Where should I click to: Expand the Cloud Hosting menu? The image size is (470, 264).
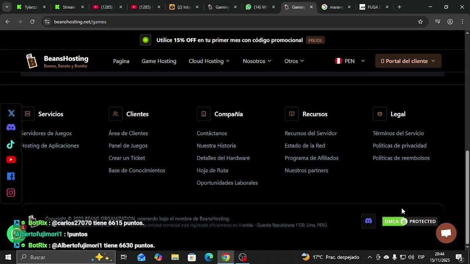point(209,61)
